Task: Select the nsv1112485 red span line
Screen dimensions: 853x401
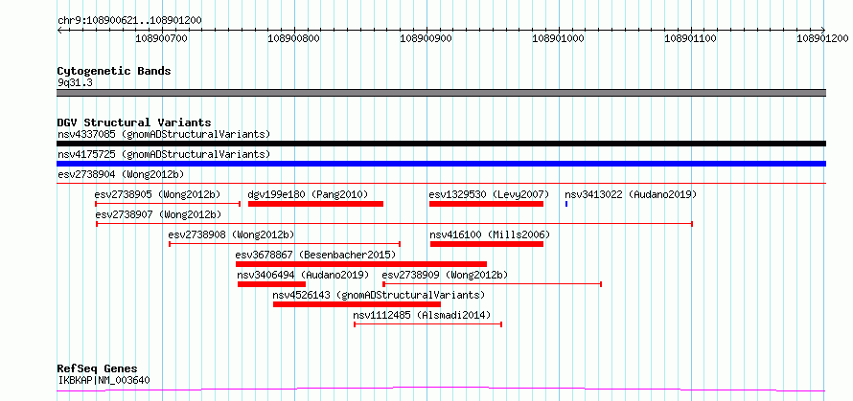Action: coord(427,324)
